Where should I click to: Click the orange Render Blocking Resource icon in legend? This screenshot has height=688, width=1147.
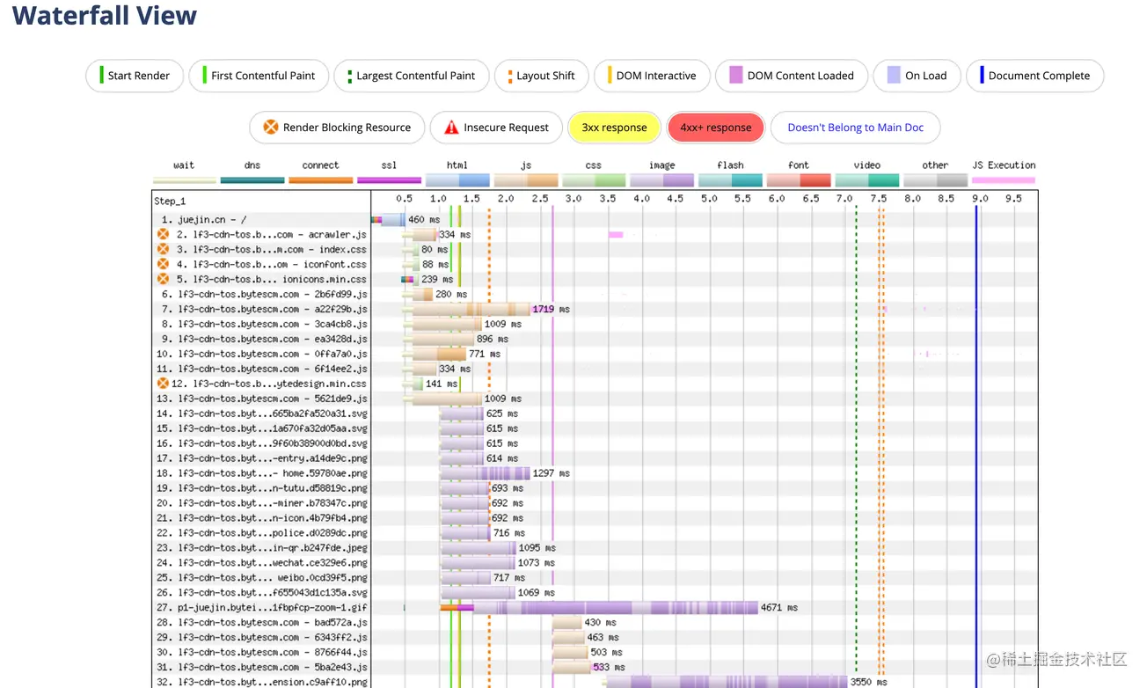271,128
